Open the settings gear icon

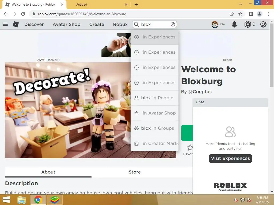click(x=263, y=24)
